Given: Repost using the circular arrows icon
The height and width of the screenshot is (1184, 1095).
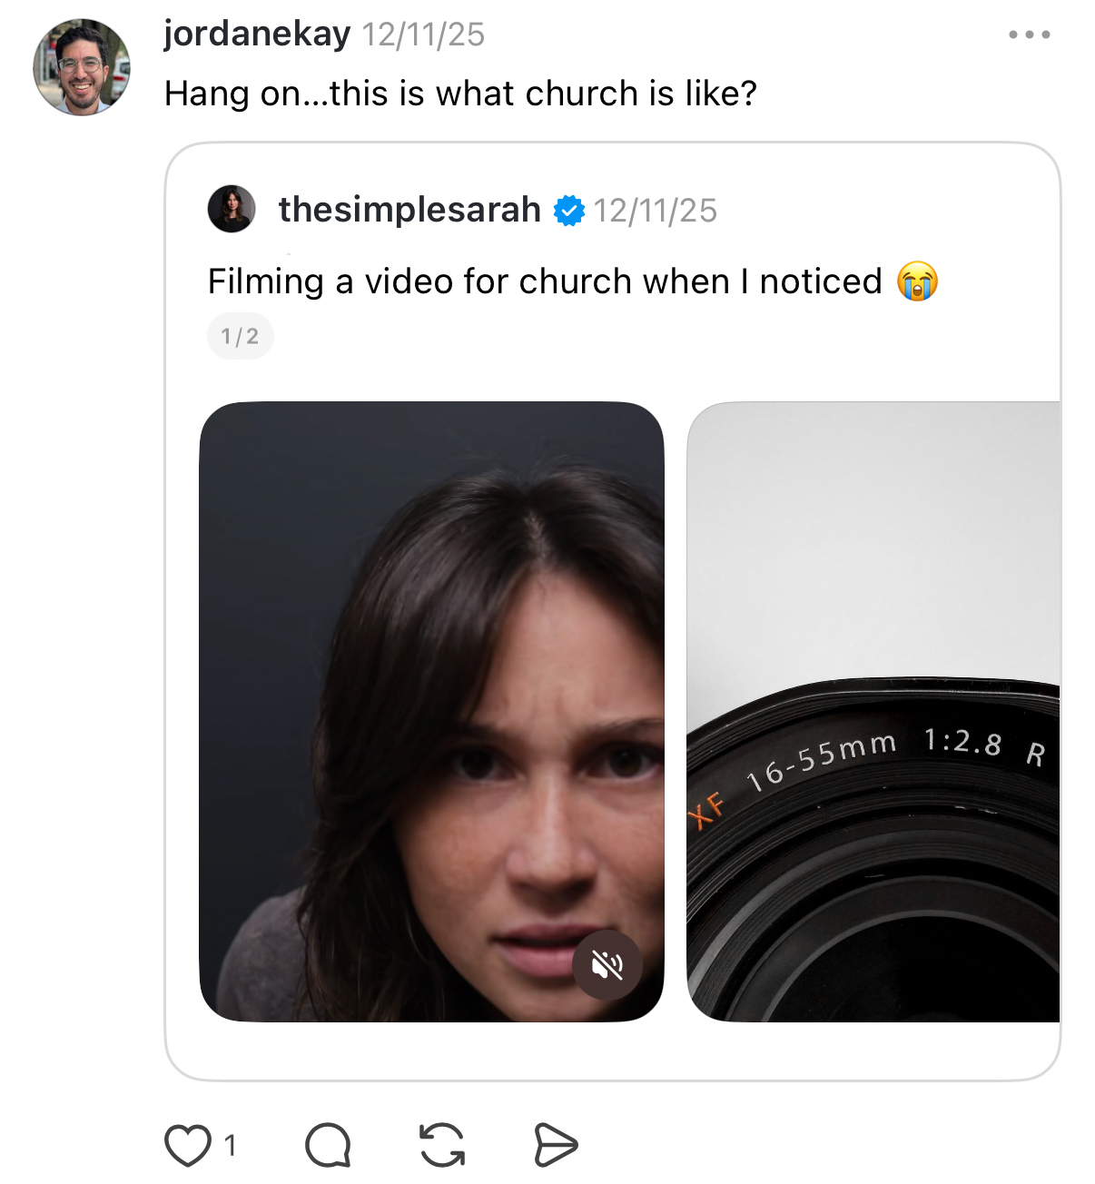Looking at the screenshot, I should [442, 1145].
